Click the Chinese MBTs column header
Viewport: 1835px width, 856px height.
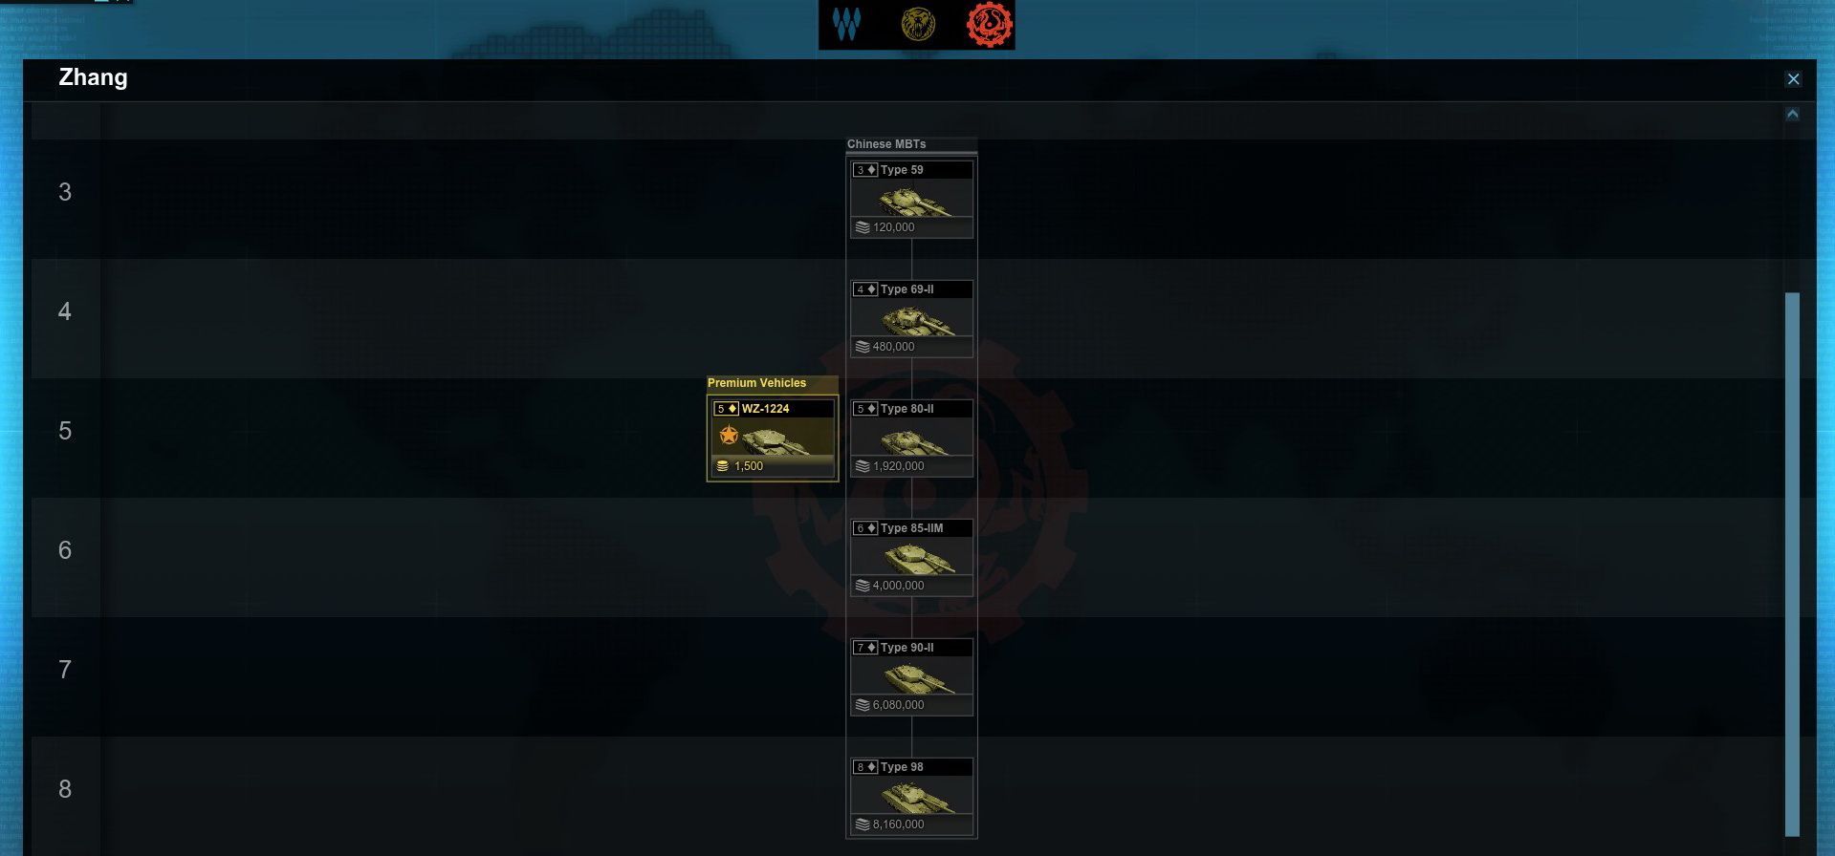click(886, 144)
